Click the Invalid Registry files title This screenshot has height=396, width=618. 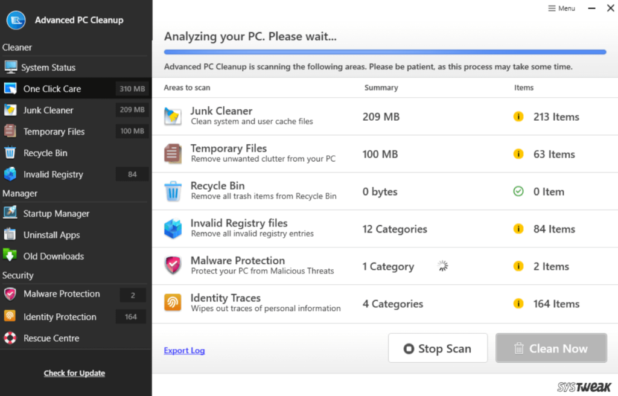(239, 223)
